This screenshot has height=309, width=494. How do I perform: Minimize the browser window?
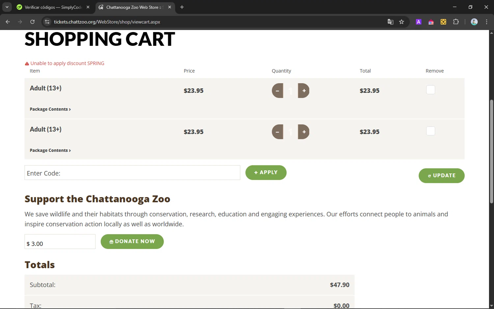[454, 7]
